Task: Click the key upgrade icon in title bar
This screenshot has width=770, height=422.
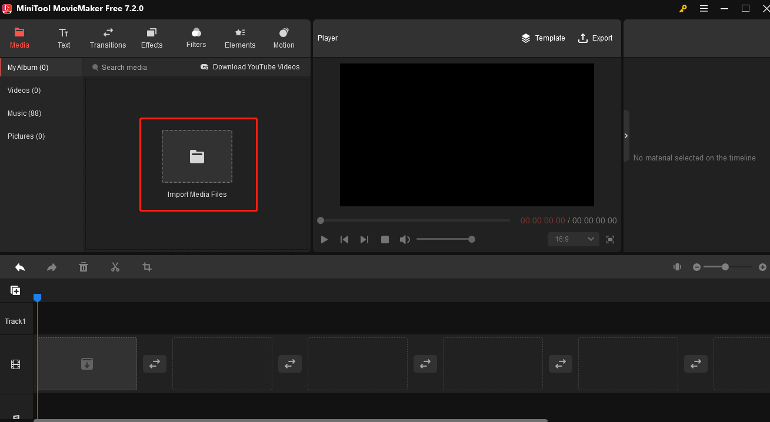Action: click(683, 8)
